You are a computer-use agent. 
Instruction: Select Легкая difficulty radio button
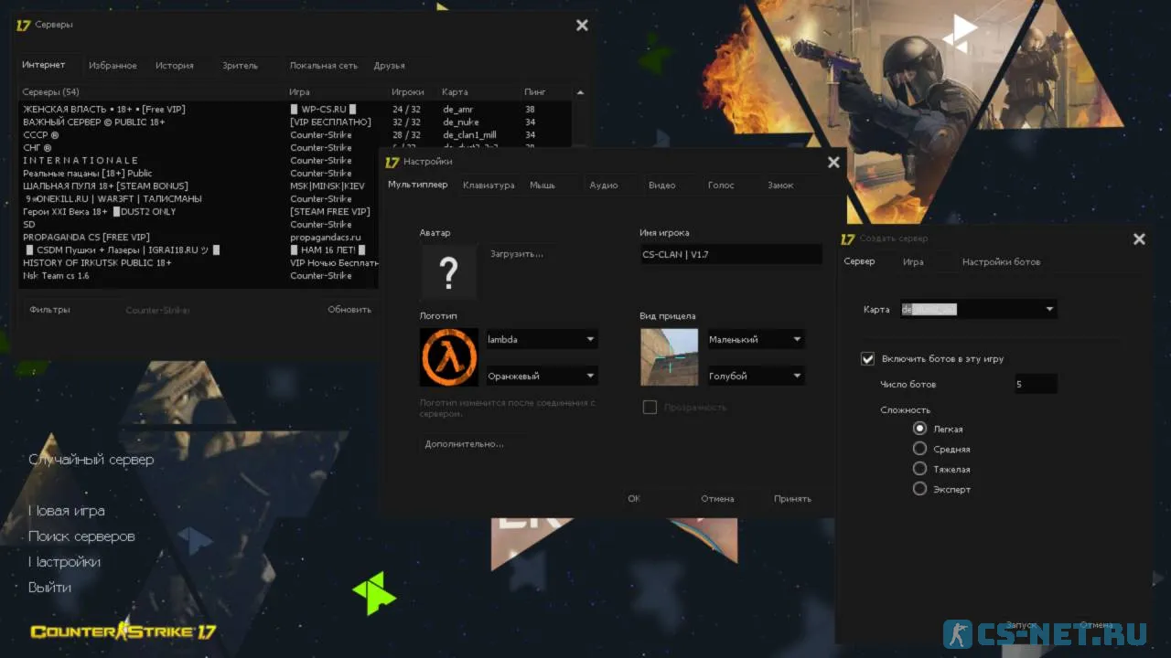(x=920, y=428)
